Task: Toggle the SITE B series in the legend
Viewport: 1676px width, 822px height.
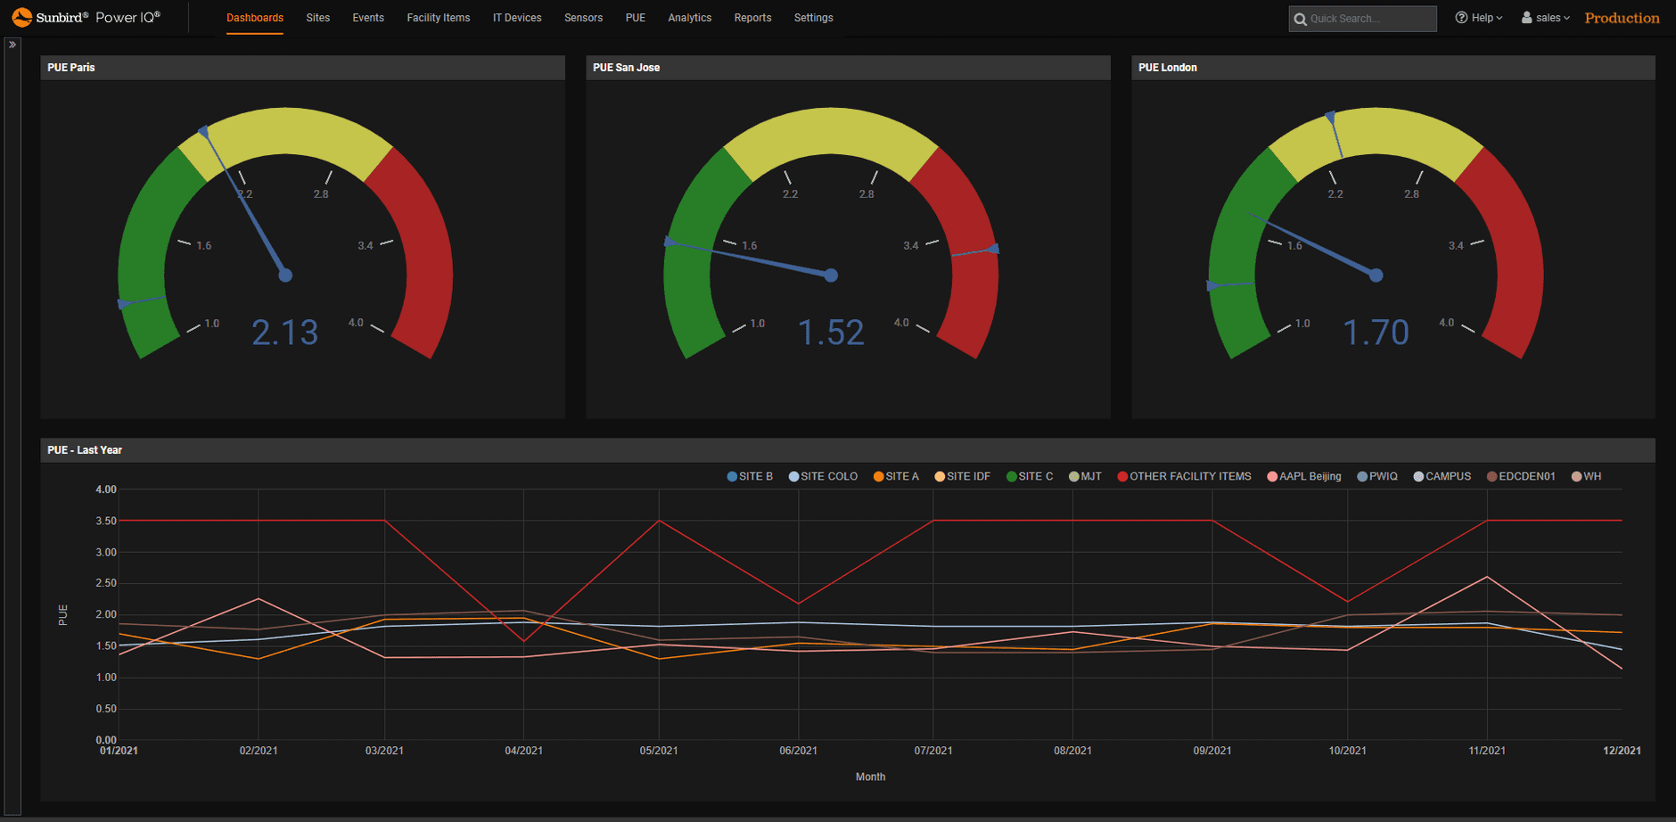Action: point(751,476)
